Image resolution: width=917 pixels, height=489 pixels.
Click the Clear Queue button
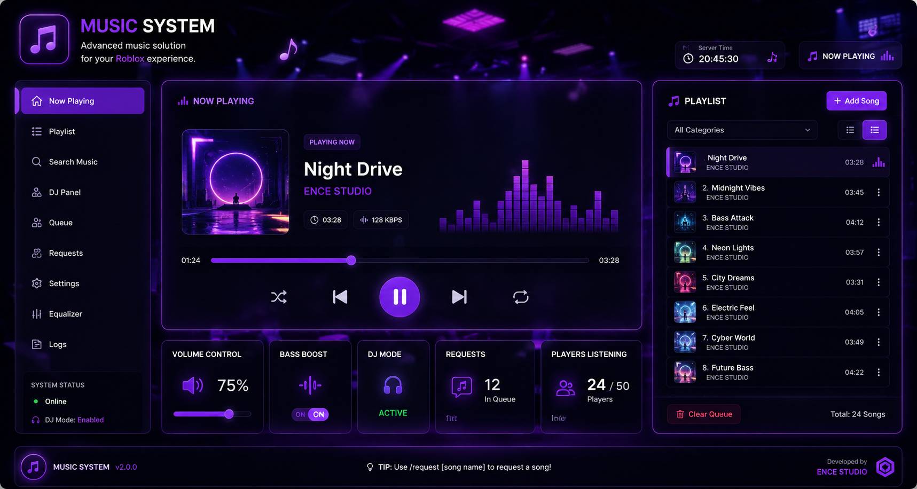(704, 414)
